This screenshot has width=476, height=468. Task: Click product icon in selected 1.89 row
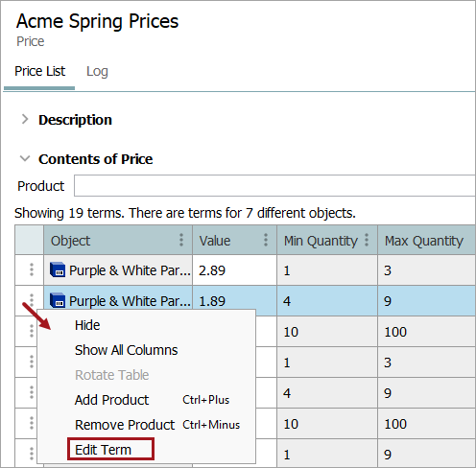point(58,300)
